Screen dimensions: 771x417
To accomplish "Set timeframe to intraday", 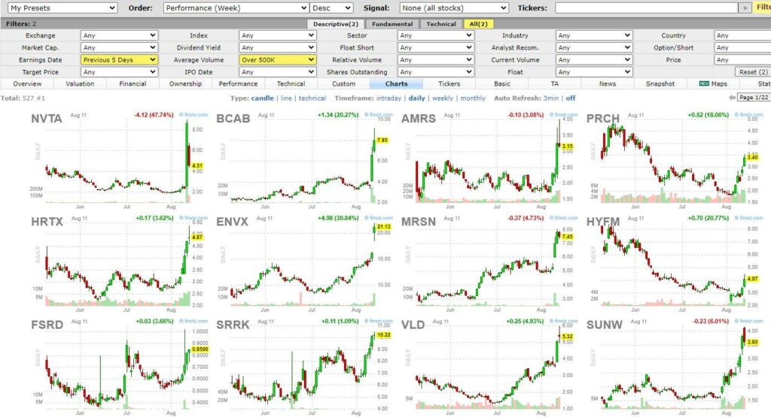I will [x=389, y=98].
